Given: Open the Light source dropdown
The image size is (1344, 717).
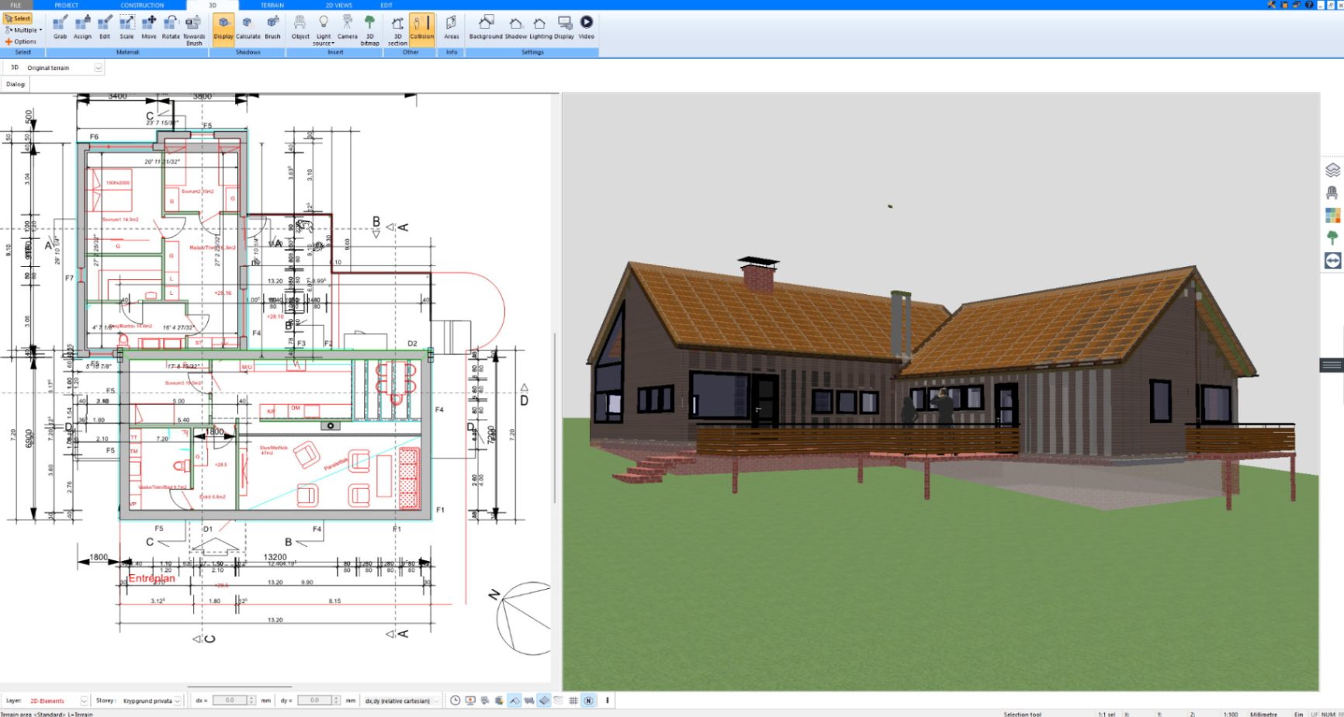Looking at the screenshot, I should point(324,30).
